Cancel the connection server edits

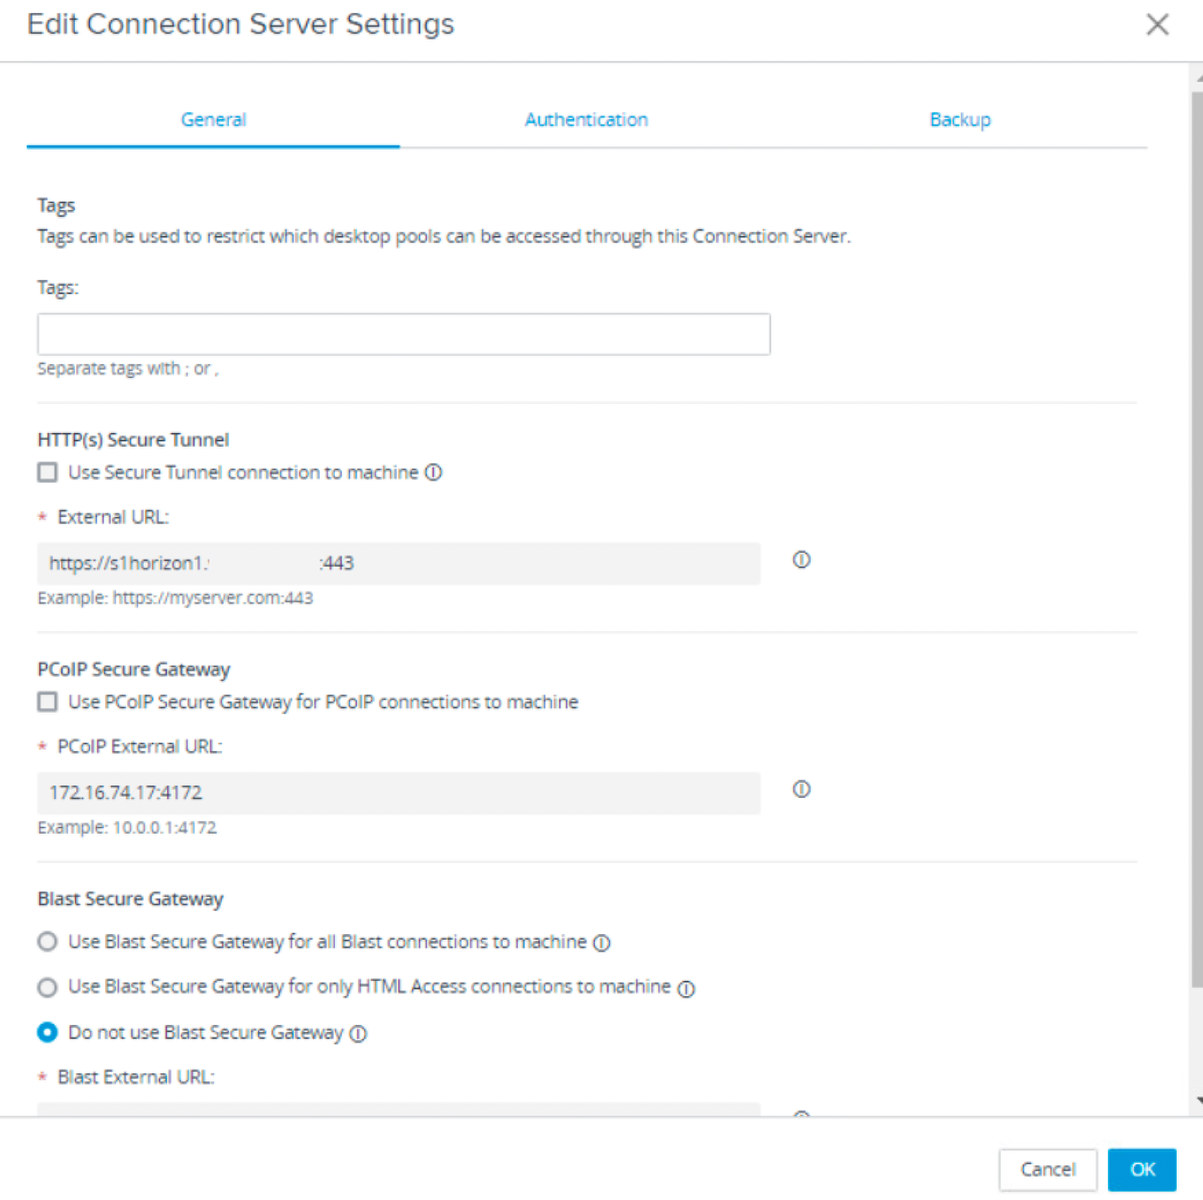1047,1169
